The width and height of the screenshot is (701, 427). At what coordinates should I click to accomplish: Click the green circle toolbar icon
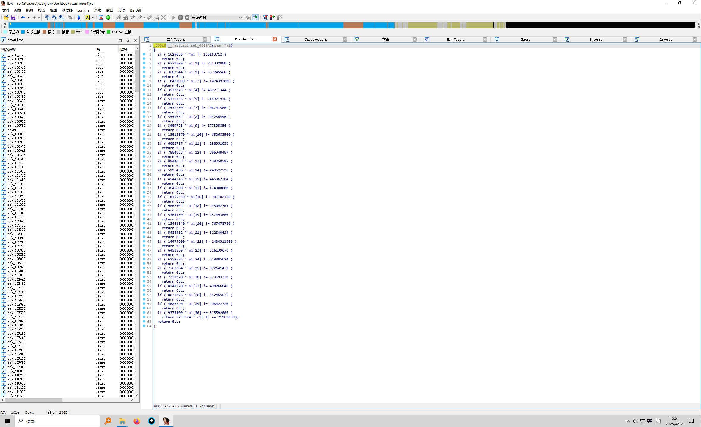[x=108, y=18]
